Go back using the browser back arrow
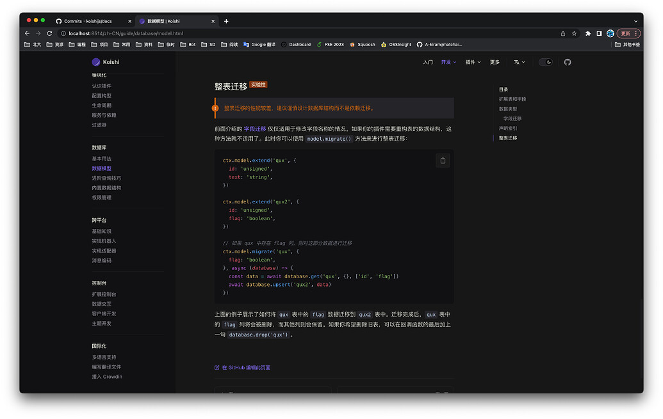Image resolution: width=663 pixels, height=419 pixels. (26, 33)
